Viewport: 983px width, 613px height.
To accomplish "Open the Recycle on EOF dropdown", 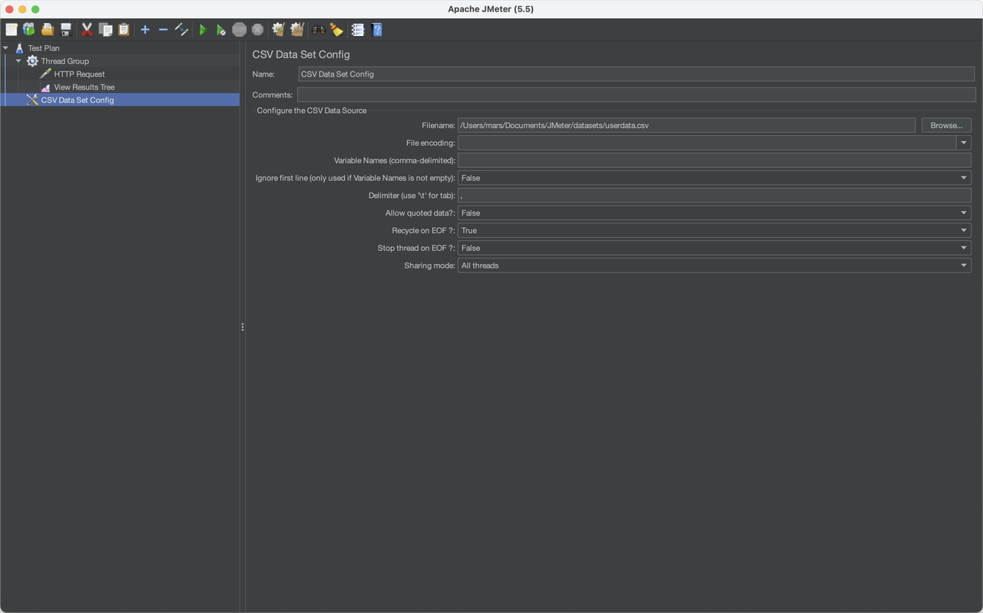I will [714, 230].
